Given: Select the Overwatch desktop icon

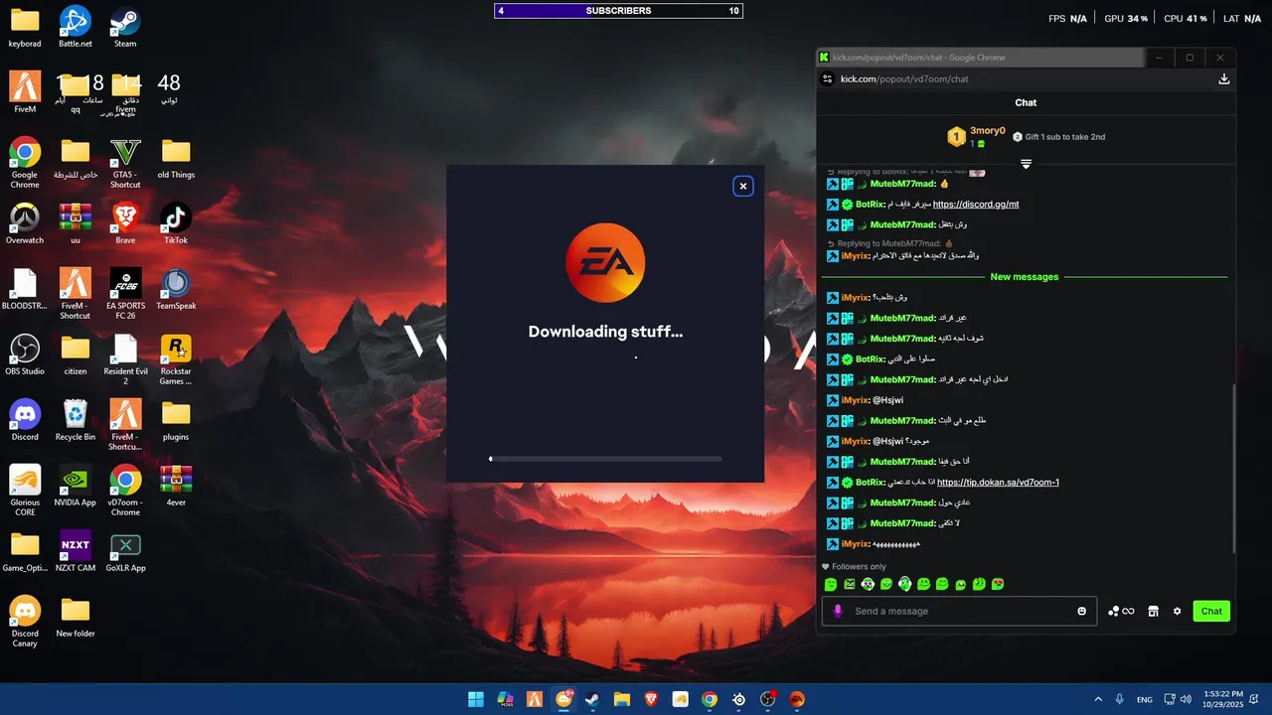Looking at the screenshot, I should click(25, 223).
